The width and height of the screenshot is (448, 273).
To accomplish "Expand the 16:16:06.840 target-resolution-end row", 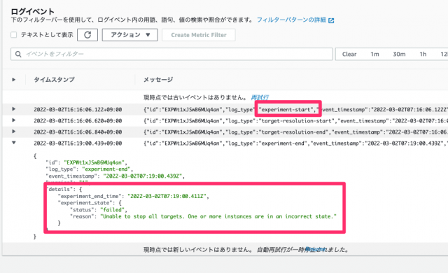I will click(13, 132).
